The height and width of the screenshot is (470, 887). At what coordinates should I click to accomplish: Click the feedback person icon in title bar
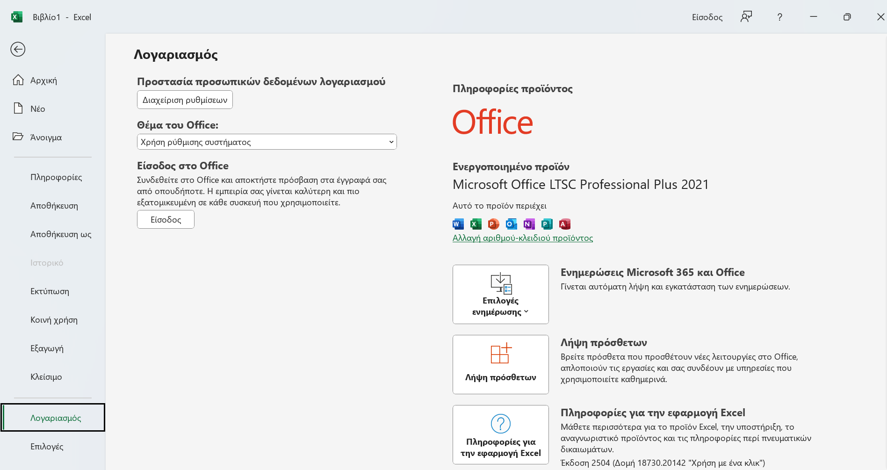tap(746, 17)
